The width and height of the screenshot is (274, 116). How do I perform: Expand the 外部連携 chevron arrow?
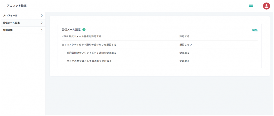(42, 30)
